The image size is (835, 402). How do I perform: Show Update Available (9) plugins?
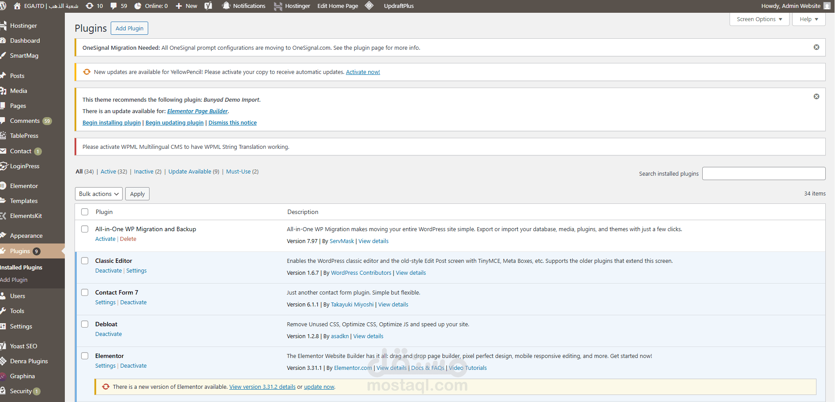(194, 172)
